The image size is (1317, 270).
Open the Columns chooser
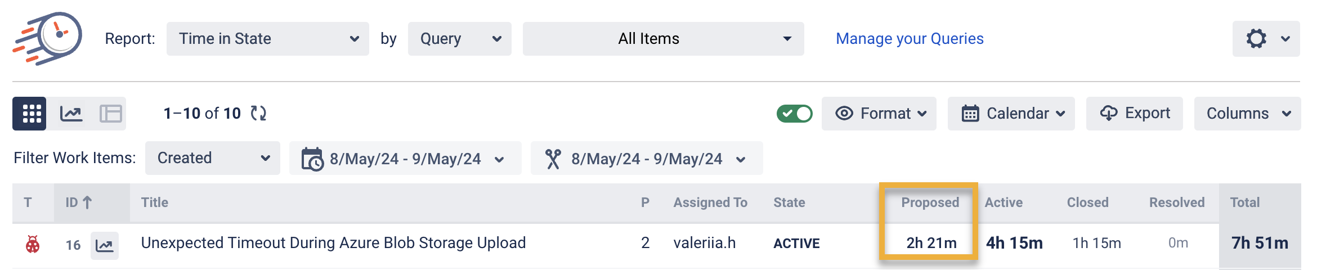pyautogui.click(x=1247, y=114)
